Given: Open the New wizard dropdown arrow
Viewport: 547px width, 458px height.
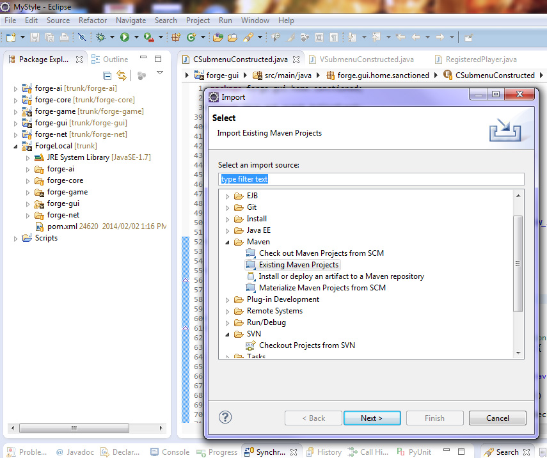Looking at the screenshot, I should [22, 37].
